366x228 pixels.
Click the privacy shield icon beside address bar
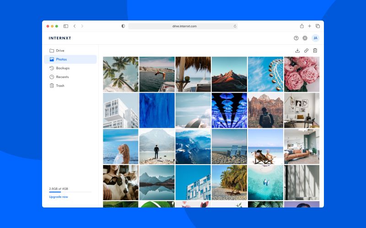click(x=123, y=26)
